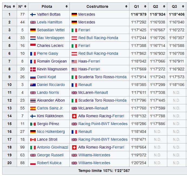Open Alfa Romeo Racing-Ferrari link in Giovinazzi row
Image resolution: width=187 pixels, height=176 pixels.
[101, 147]
